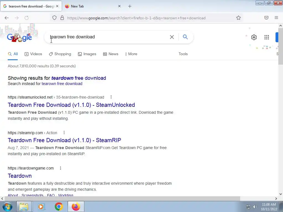
Task: Open the Windows Start menu
Action: (7, 206)
